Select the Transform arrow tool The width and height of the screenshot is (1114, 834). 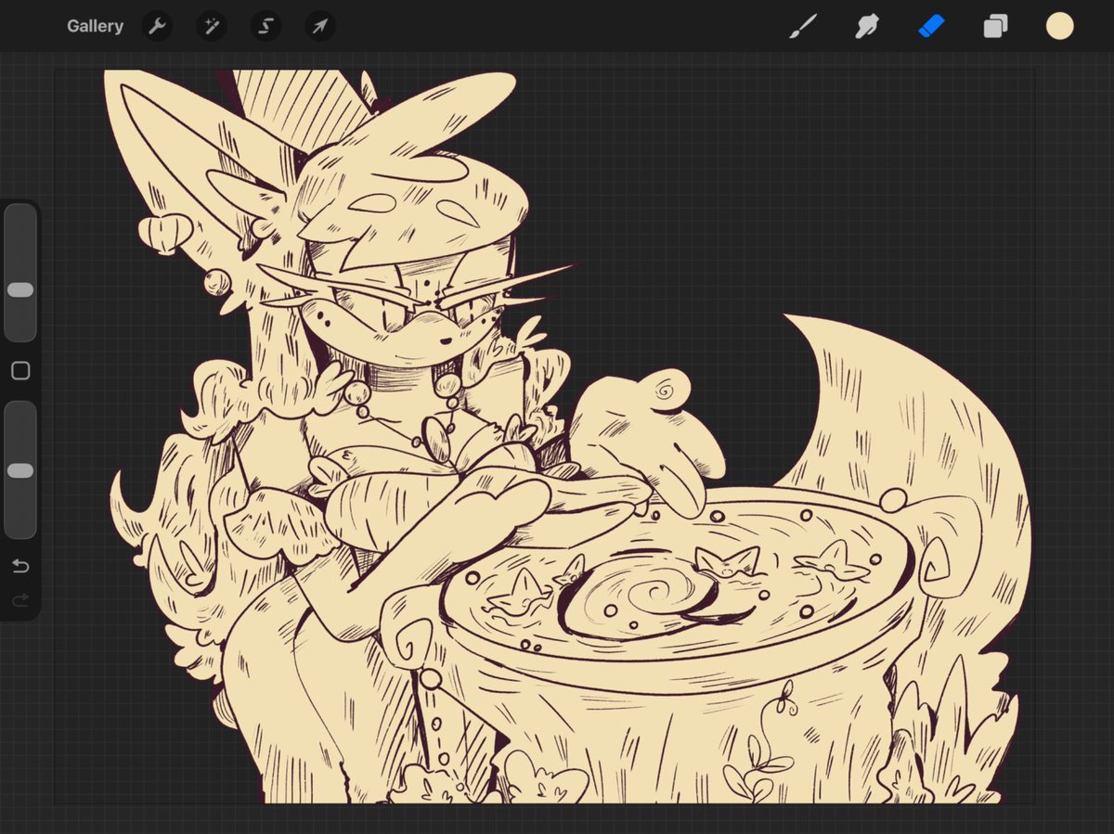[x=318, y=26]
